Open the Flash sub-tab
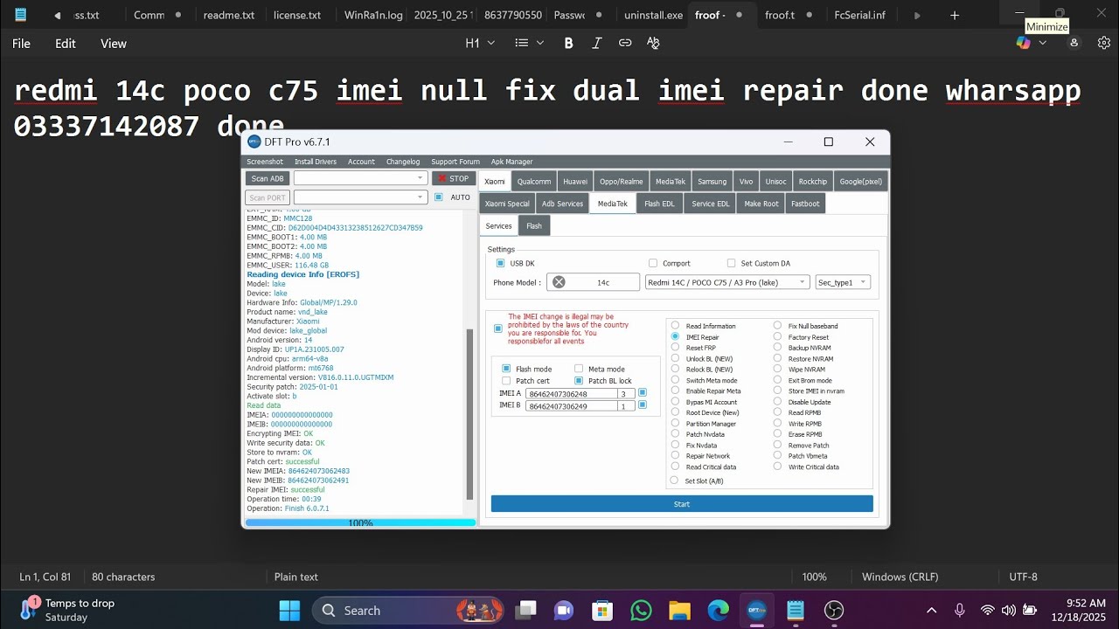 (x=534, y=226)
